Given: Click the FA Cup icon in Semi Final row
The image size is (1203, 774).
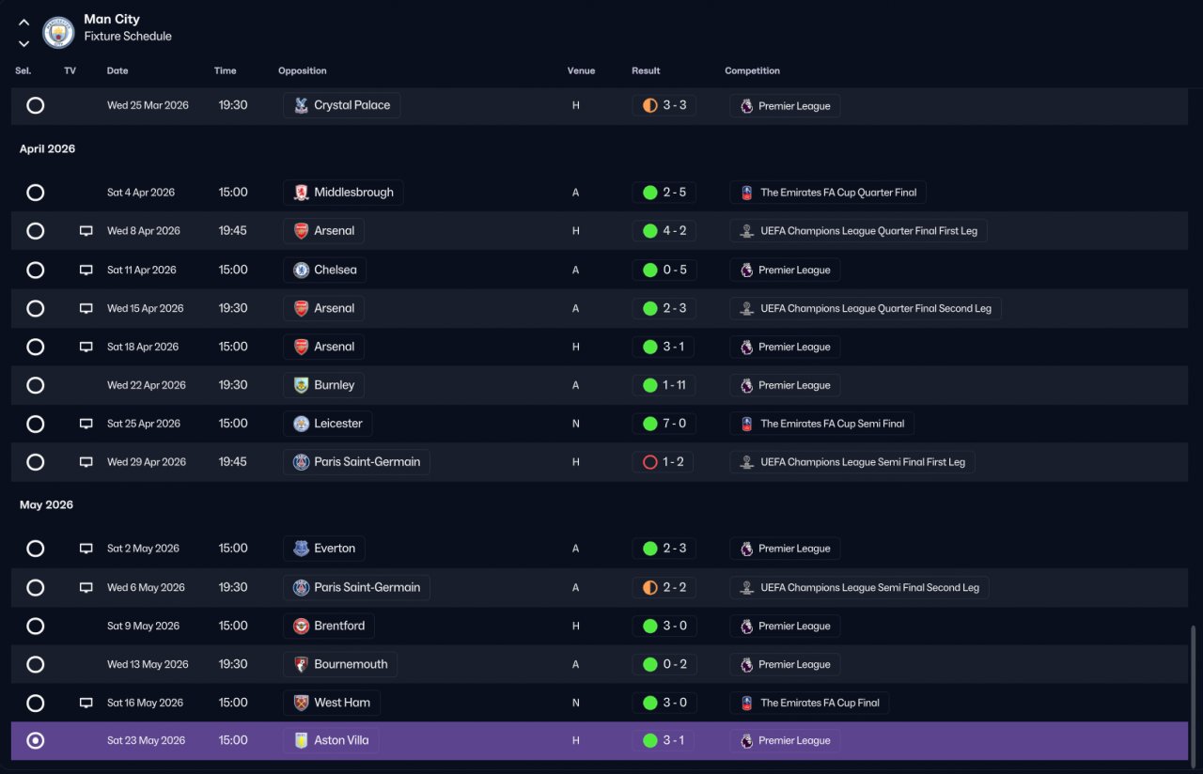Looking at the screenshot, I should 746,424.
